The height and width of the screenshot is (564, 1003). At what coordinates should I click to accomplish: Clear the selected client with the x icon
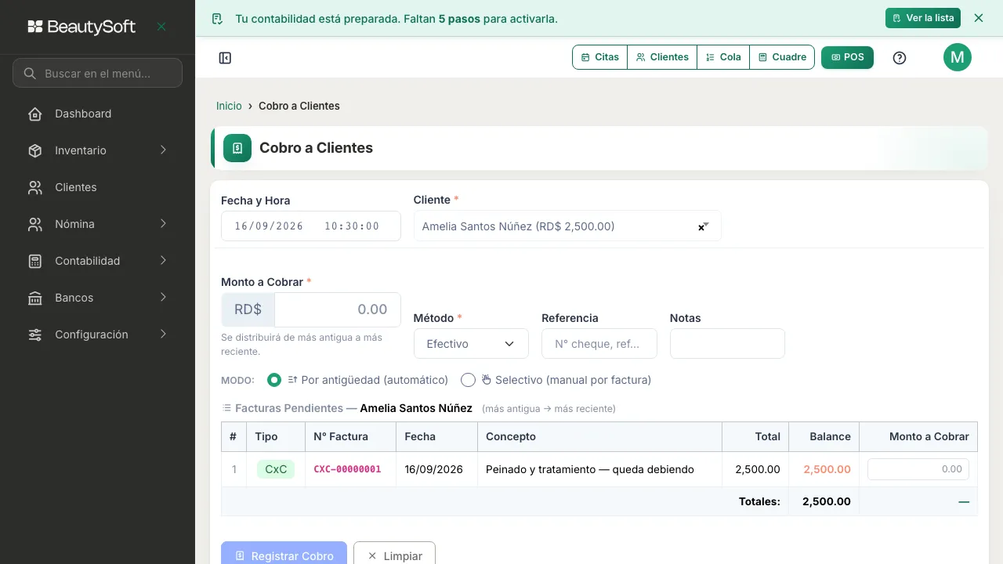click(701, 228)
